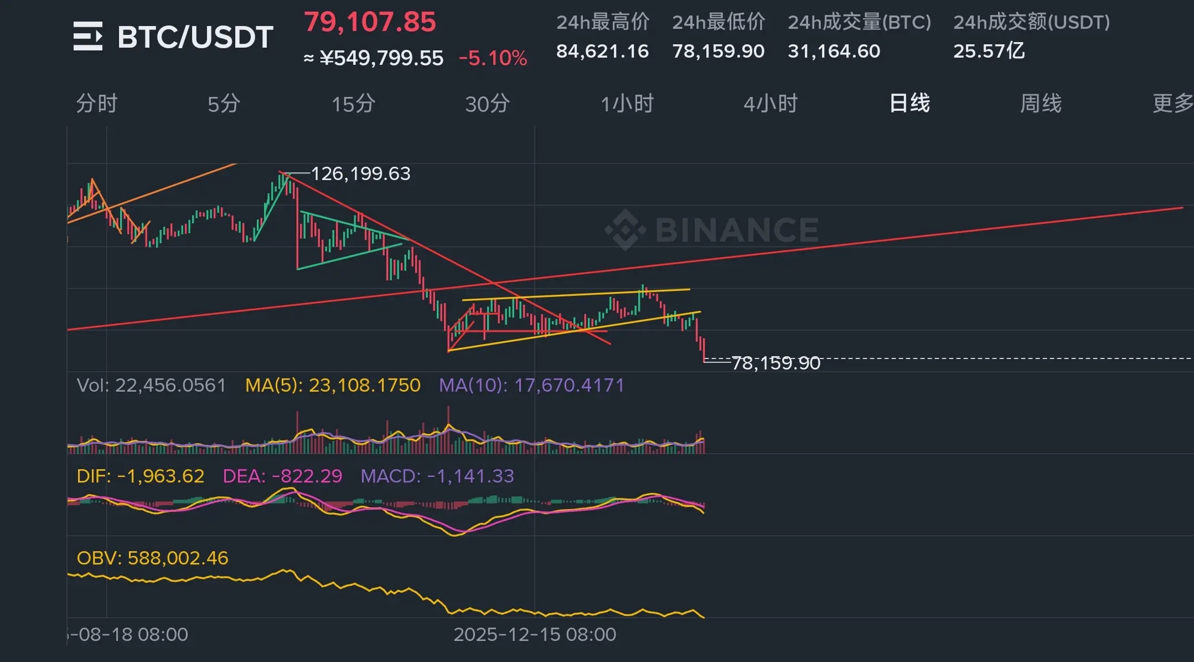Click the 126,199.63 high price marker

point(360,174)
